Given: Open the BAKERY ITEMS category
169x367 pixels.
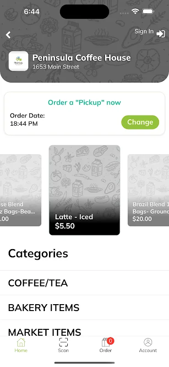Looking at the screenshot, I should pos(84,307).
